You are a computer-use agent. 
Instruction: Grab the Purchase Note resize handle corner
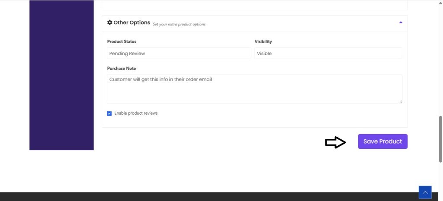400,101
